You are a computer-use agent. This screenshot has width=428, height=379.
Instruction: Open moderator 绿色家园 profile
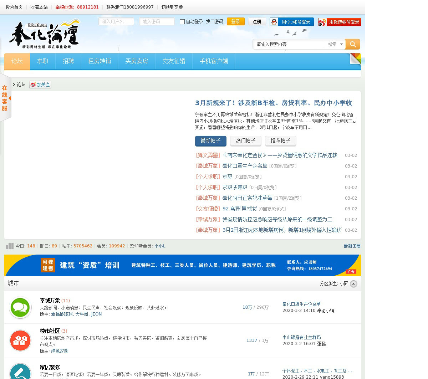click(x=60, y=351)
